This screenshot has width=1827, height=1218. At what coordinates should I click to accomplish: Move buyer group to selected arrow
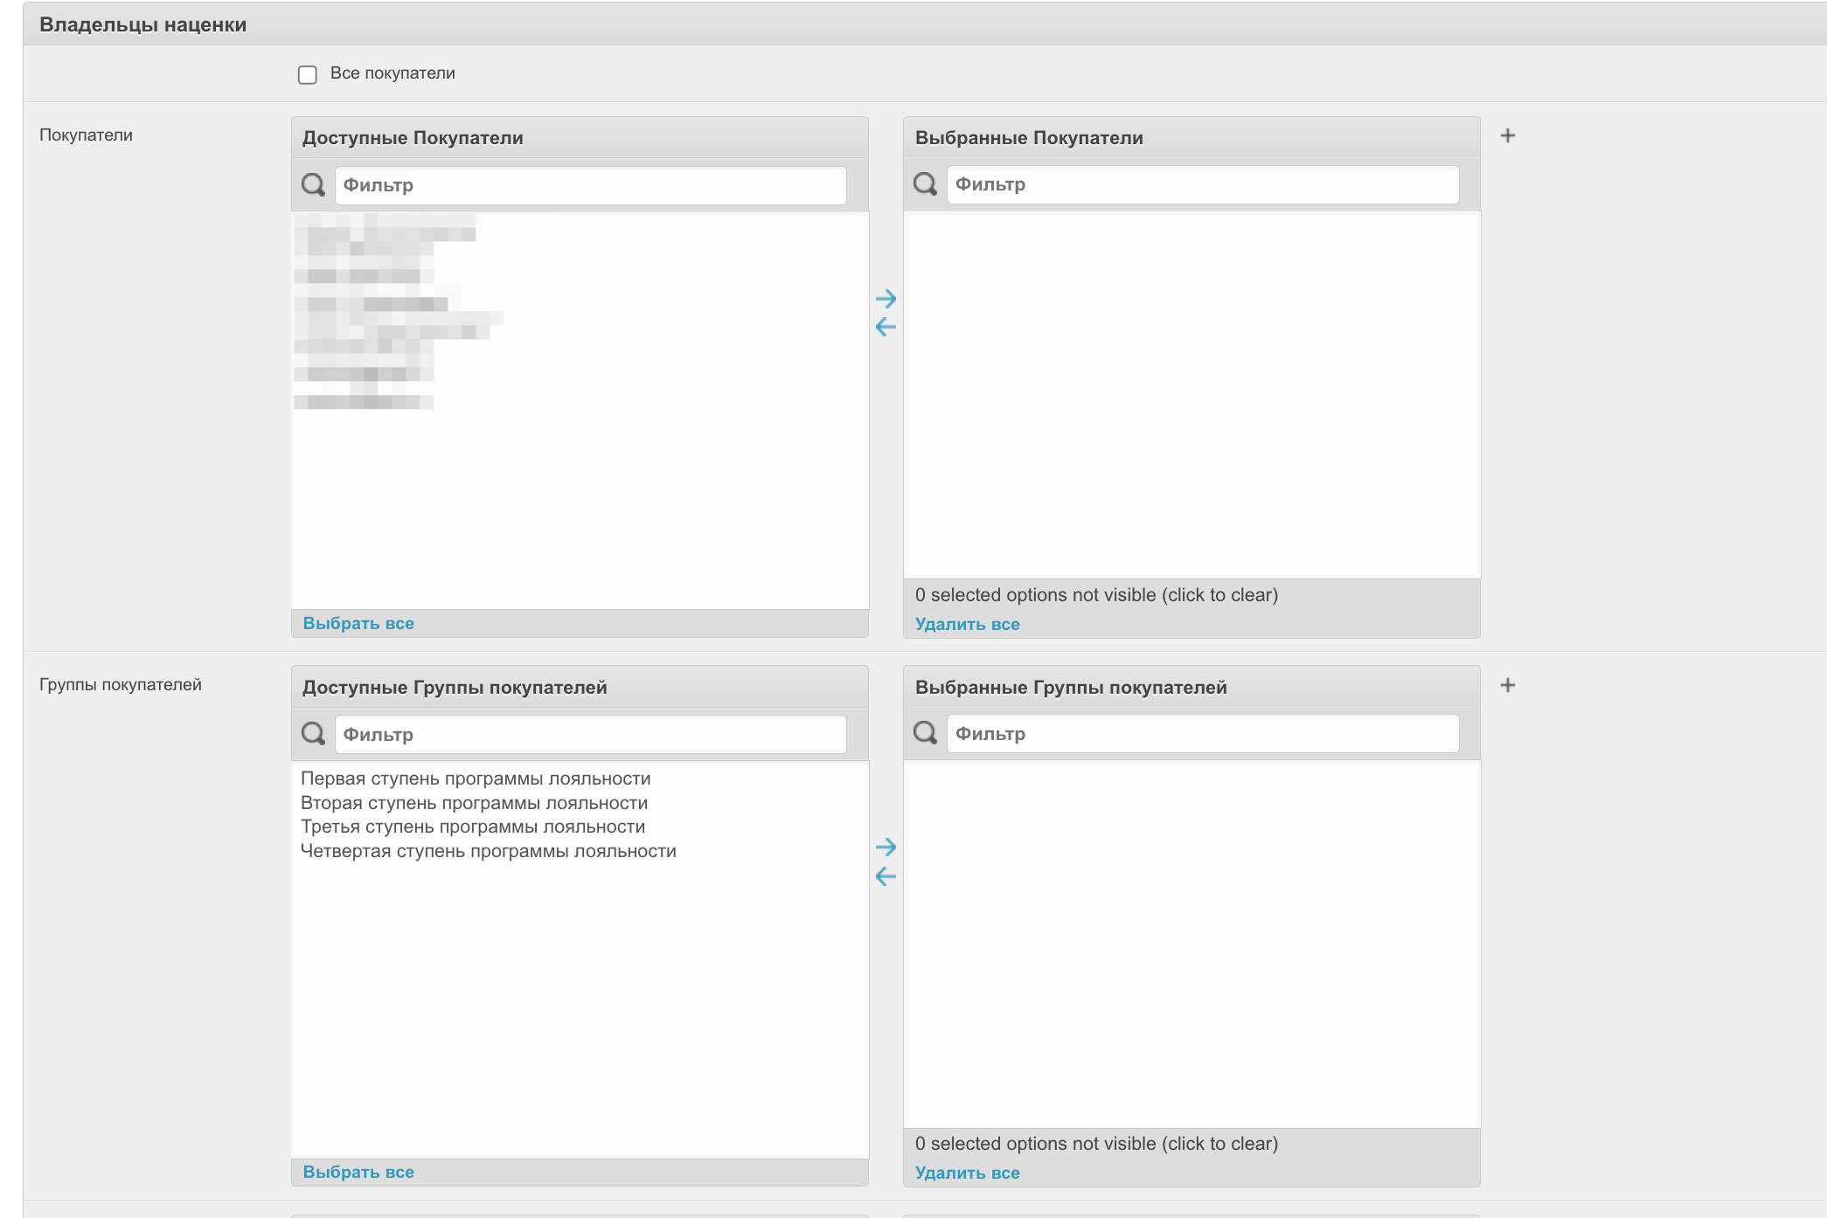tap(886, 847)
